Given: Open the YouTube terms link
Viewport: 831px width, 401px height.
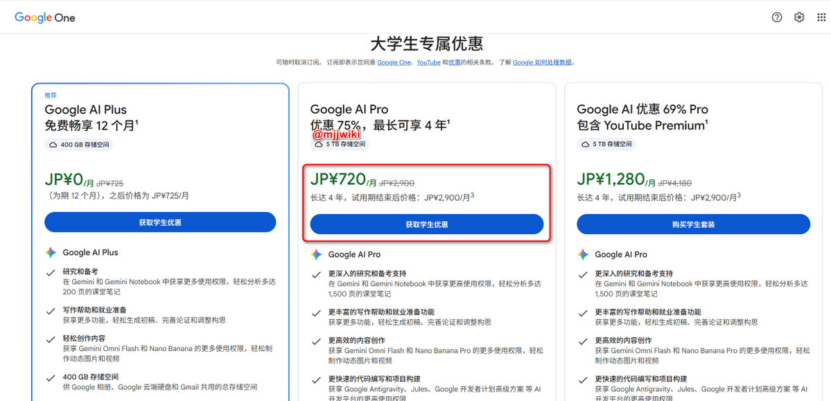Looking at the screenshot, I should pos(429,62).
